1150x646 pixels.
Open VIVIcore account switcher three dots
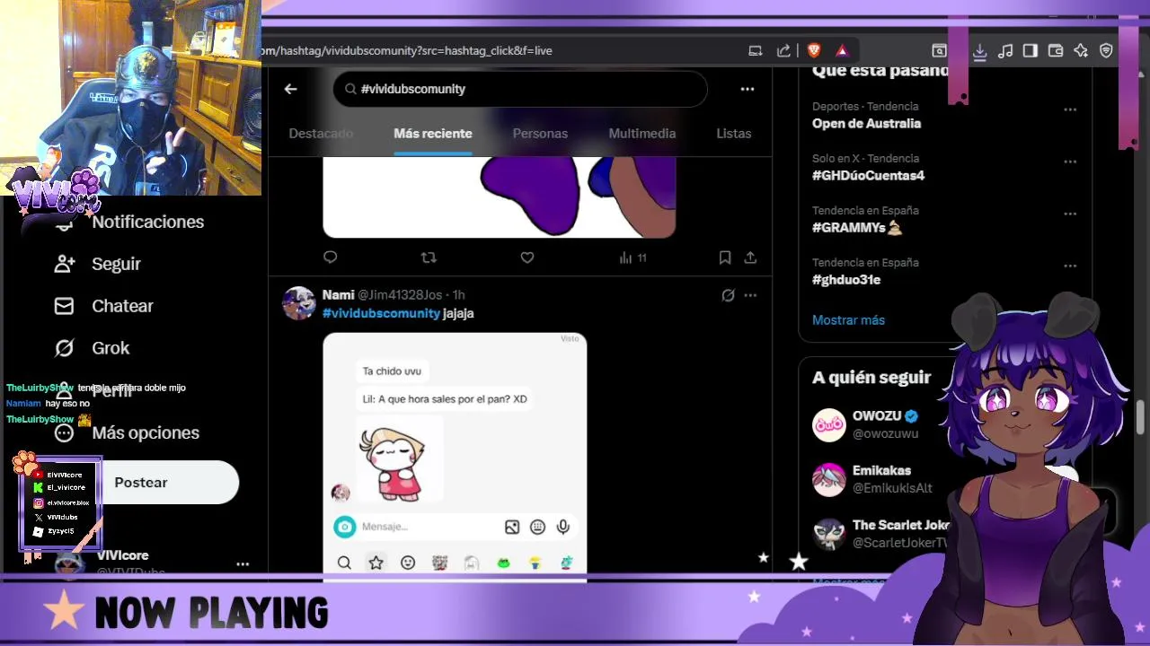coord(243,563)
